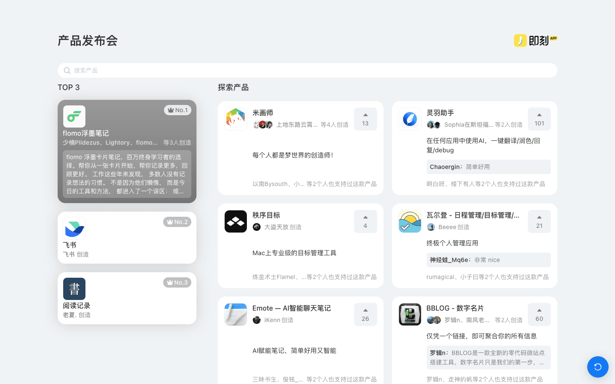Viewport: 615px width, 384px height.
Task: Upvote BBLOG with 60 votes
Action: pyautogui.click(x=539, y=314)
